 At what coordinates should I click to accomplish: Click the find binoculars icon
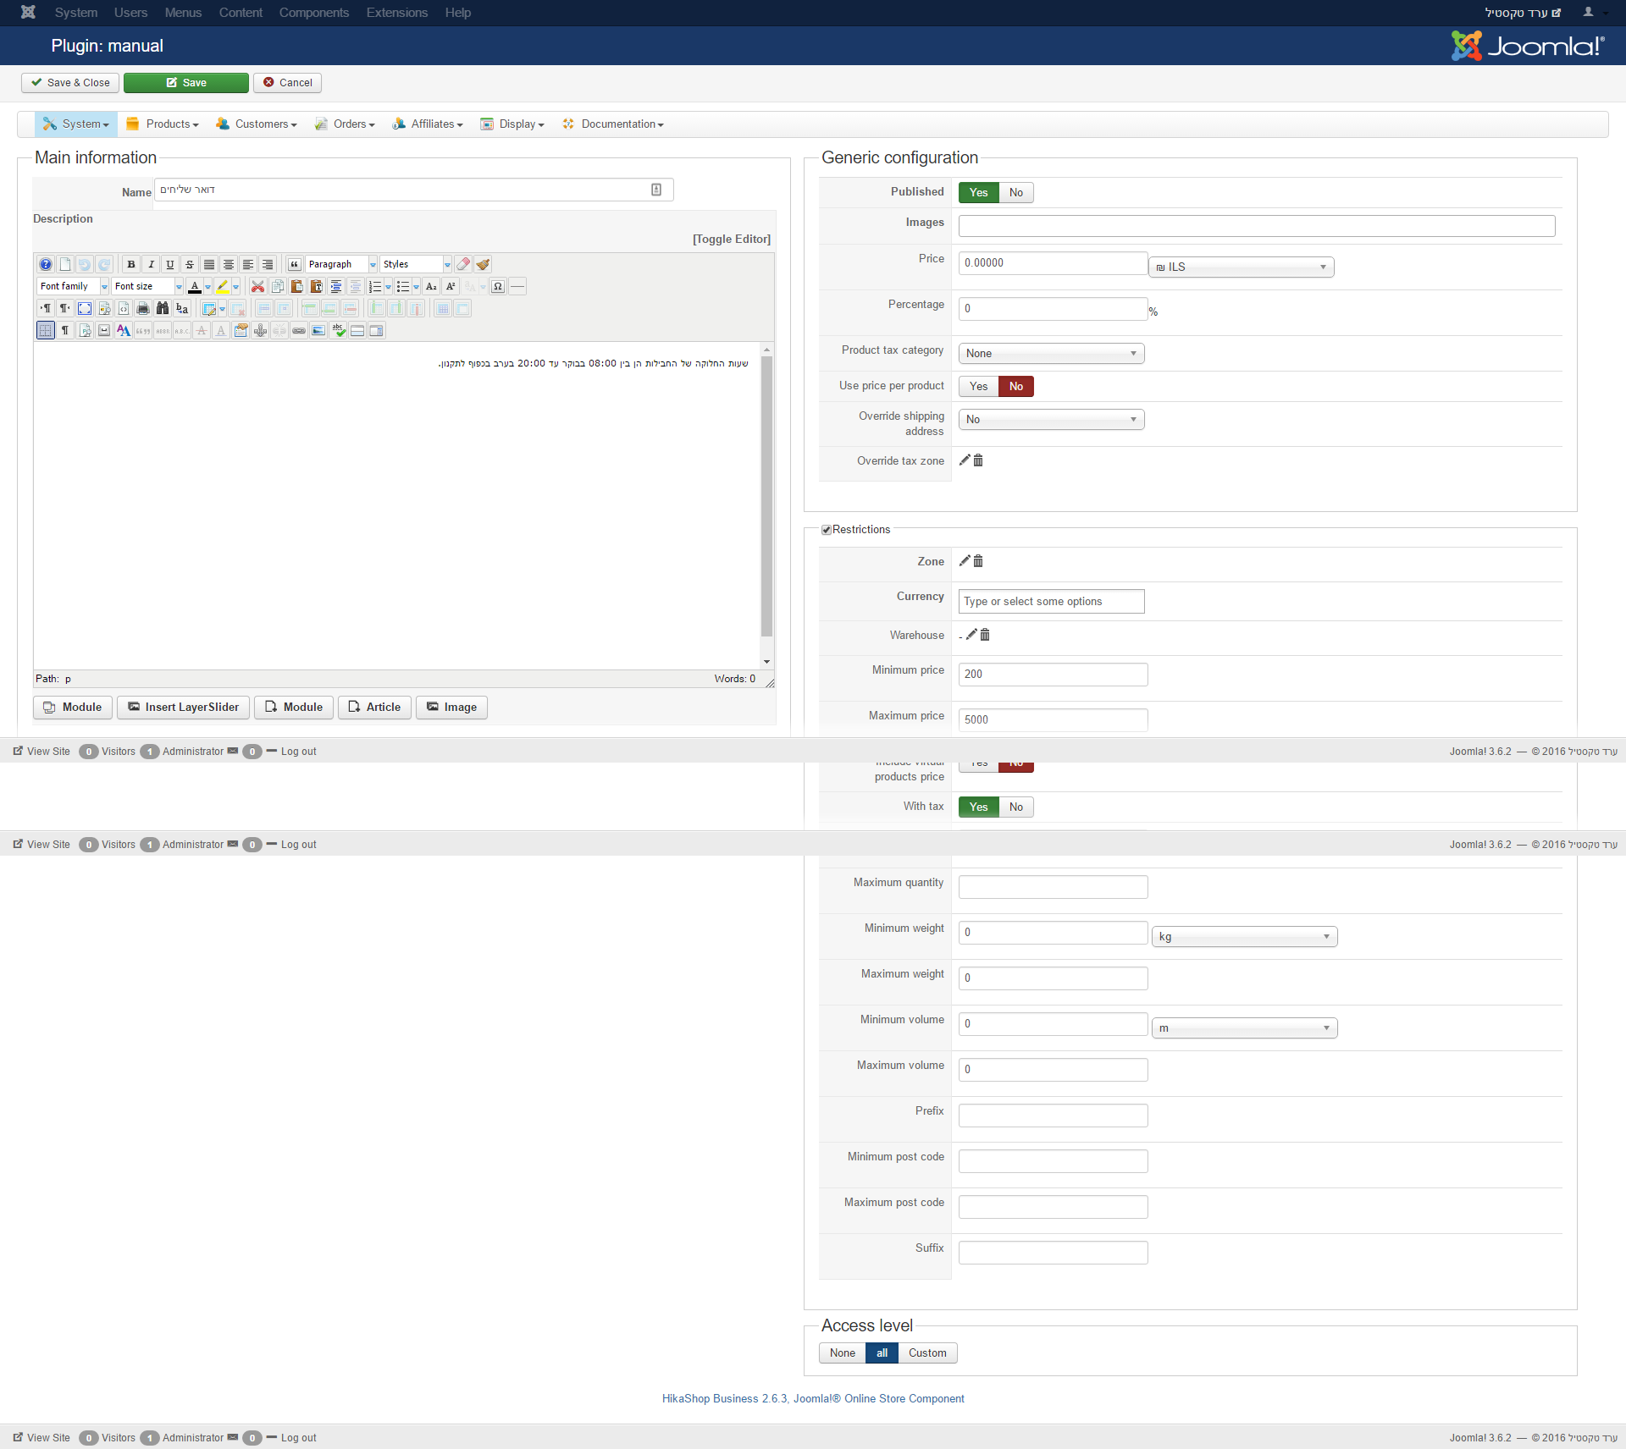[x=163, y=308]
